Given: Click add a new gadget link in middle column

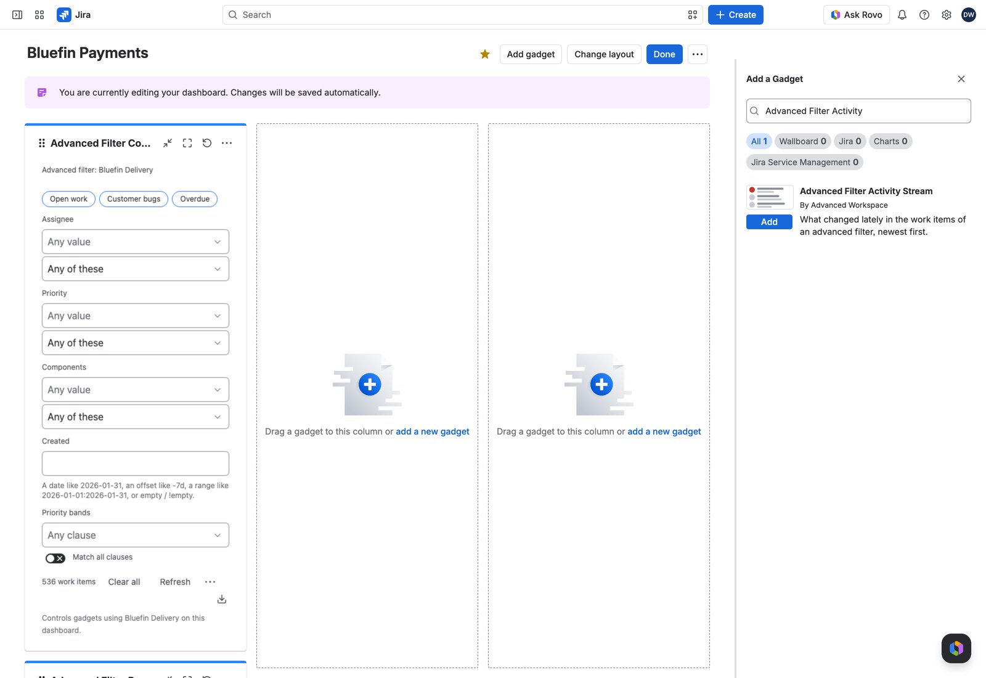Looking at the screenshot, I should (x=433, y=431).
